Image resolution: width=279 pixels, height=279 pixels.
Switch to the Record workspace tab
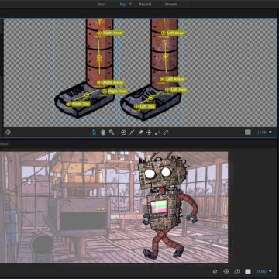click(146, 4)
